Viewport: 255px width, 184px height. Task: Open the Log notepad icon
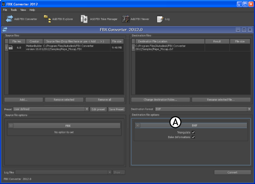pos(160,19)
